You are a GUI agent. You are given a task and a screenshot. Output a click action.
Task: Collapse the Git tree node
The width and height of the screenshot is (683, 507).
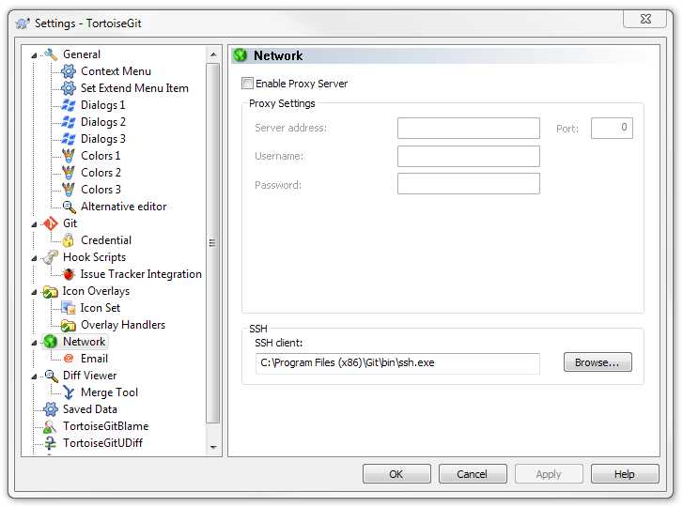click(x=34, y=224)
